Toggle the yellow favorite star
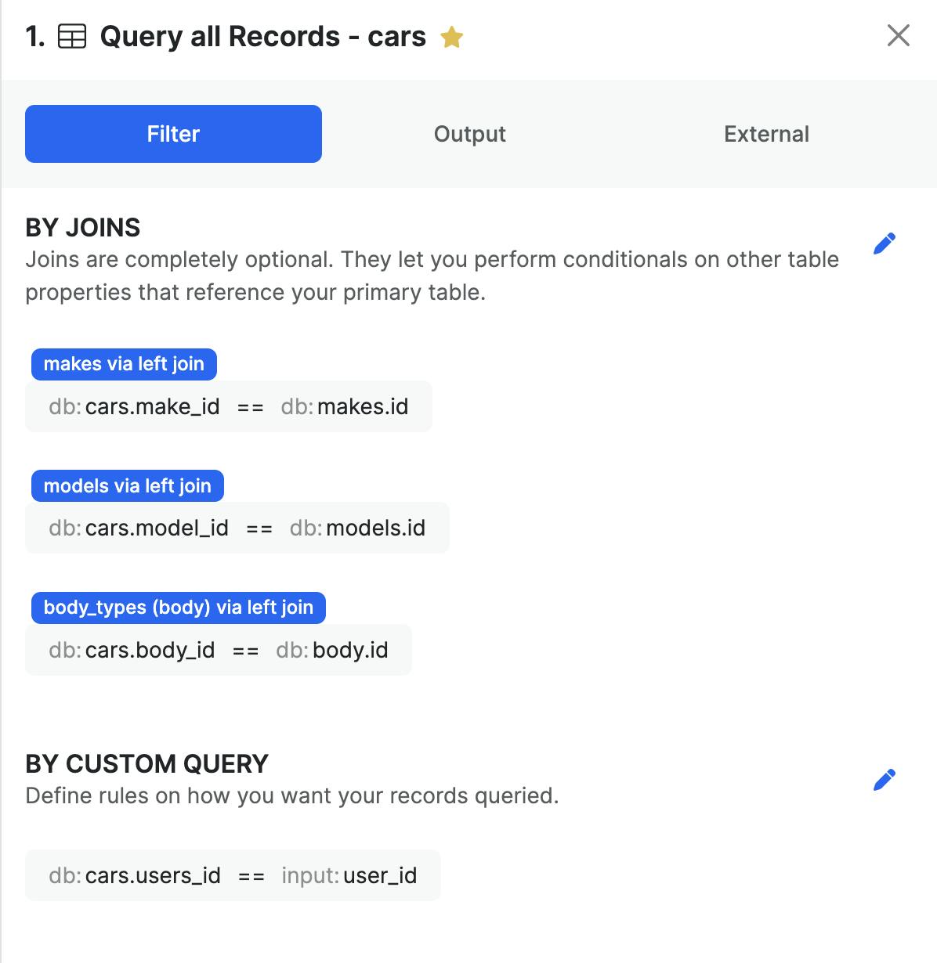Screen dimensions: 937x963 451,37
